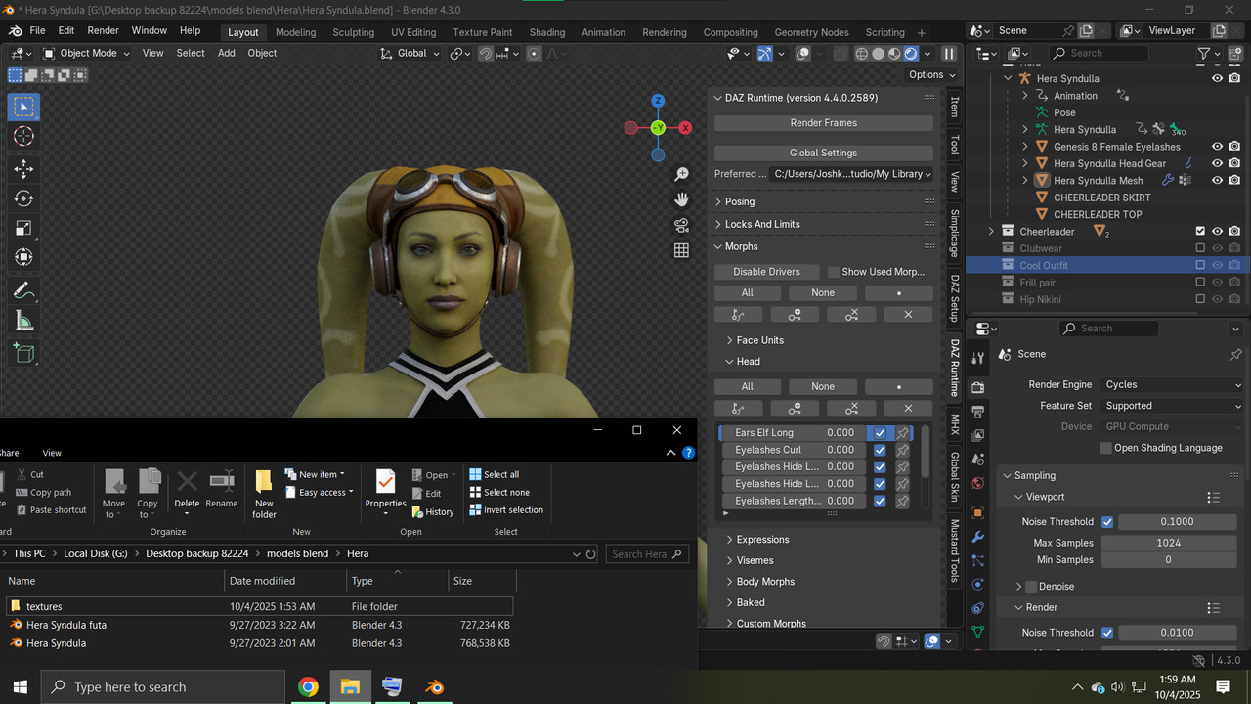Toggle the Show Used Morphs checkbox
Screen dimensions: 1251x704
pyautogui.click(x=834, y=272)
